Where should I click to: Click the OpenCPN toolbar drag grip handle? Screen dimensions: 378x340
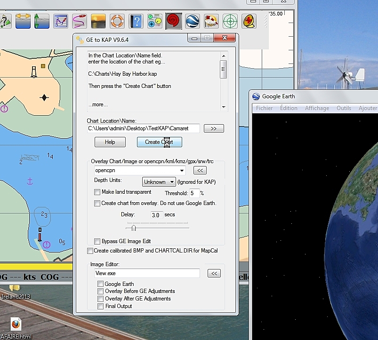click(x=265, y=21)
